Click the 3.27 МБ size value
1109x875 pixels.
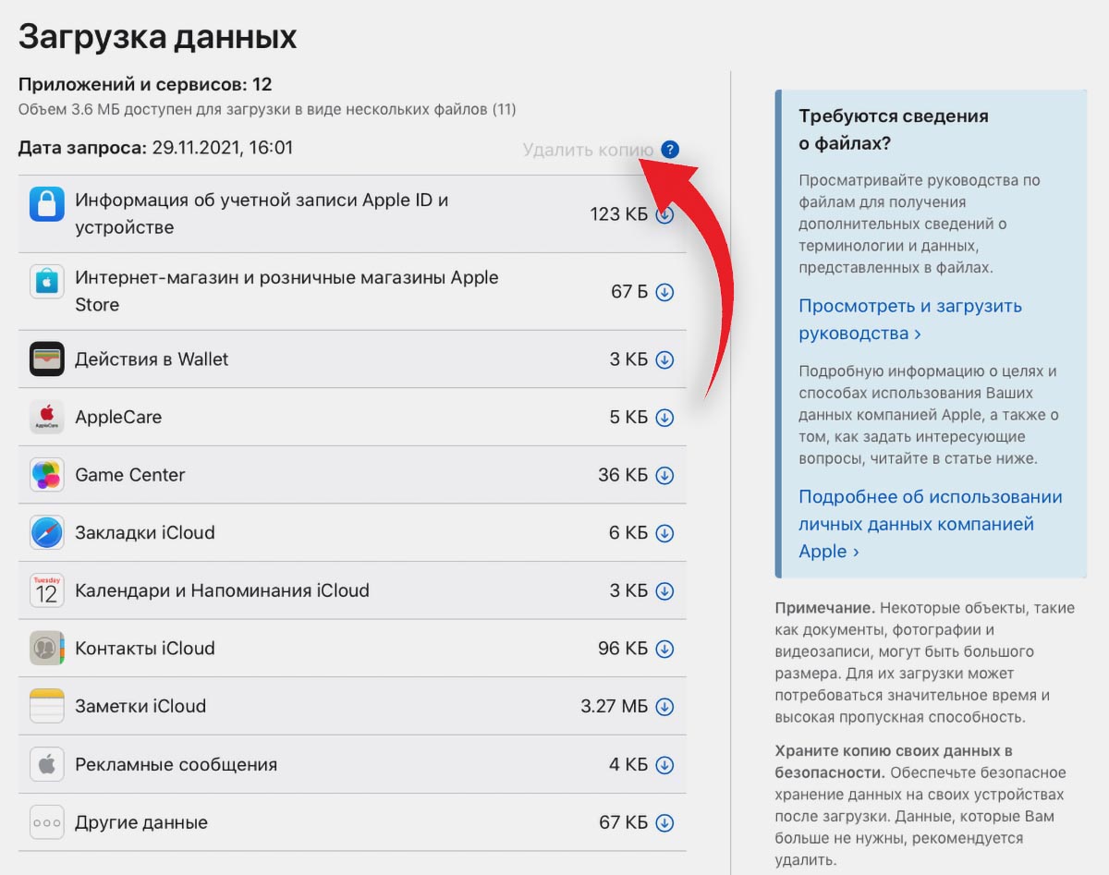click(615, 707)
